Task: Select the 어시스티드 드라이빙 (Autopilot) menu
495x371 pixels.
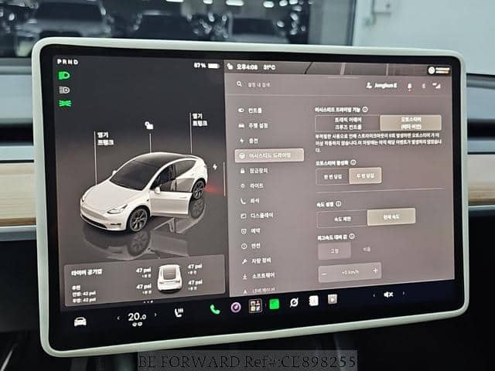Action: click(269, 155)
